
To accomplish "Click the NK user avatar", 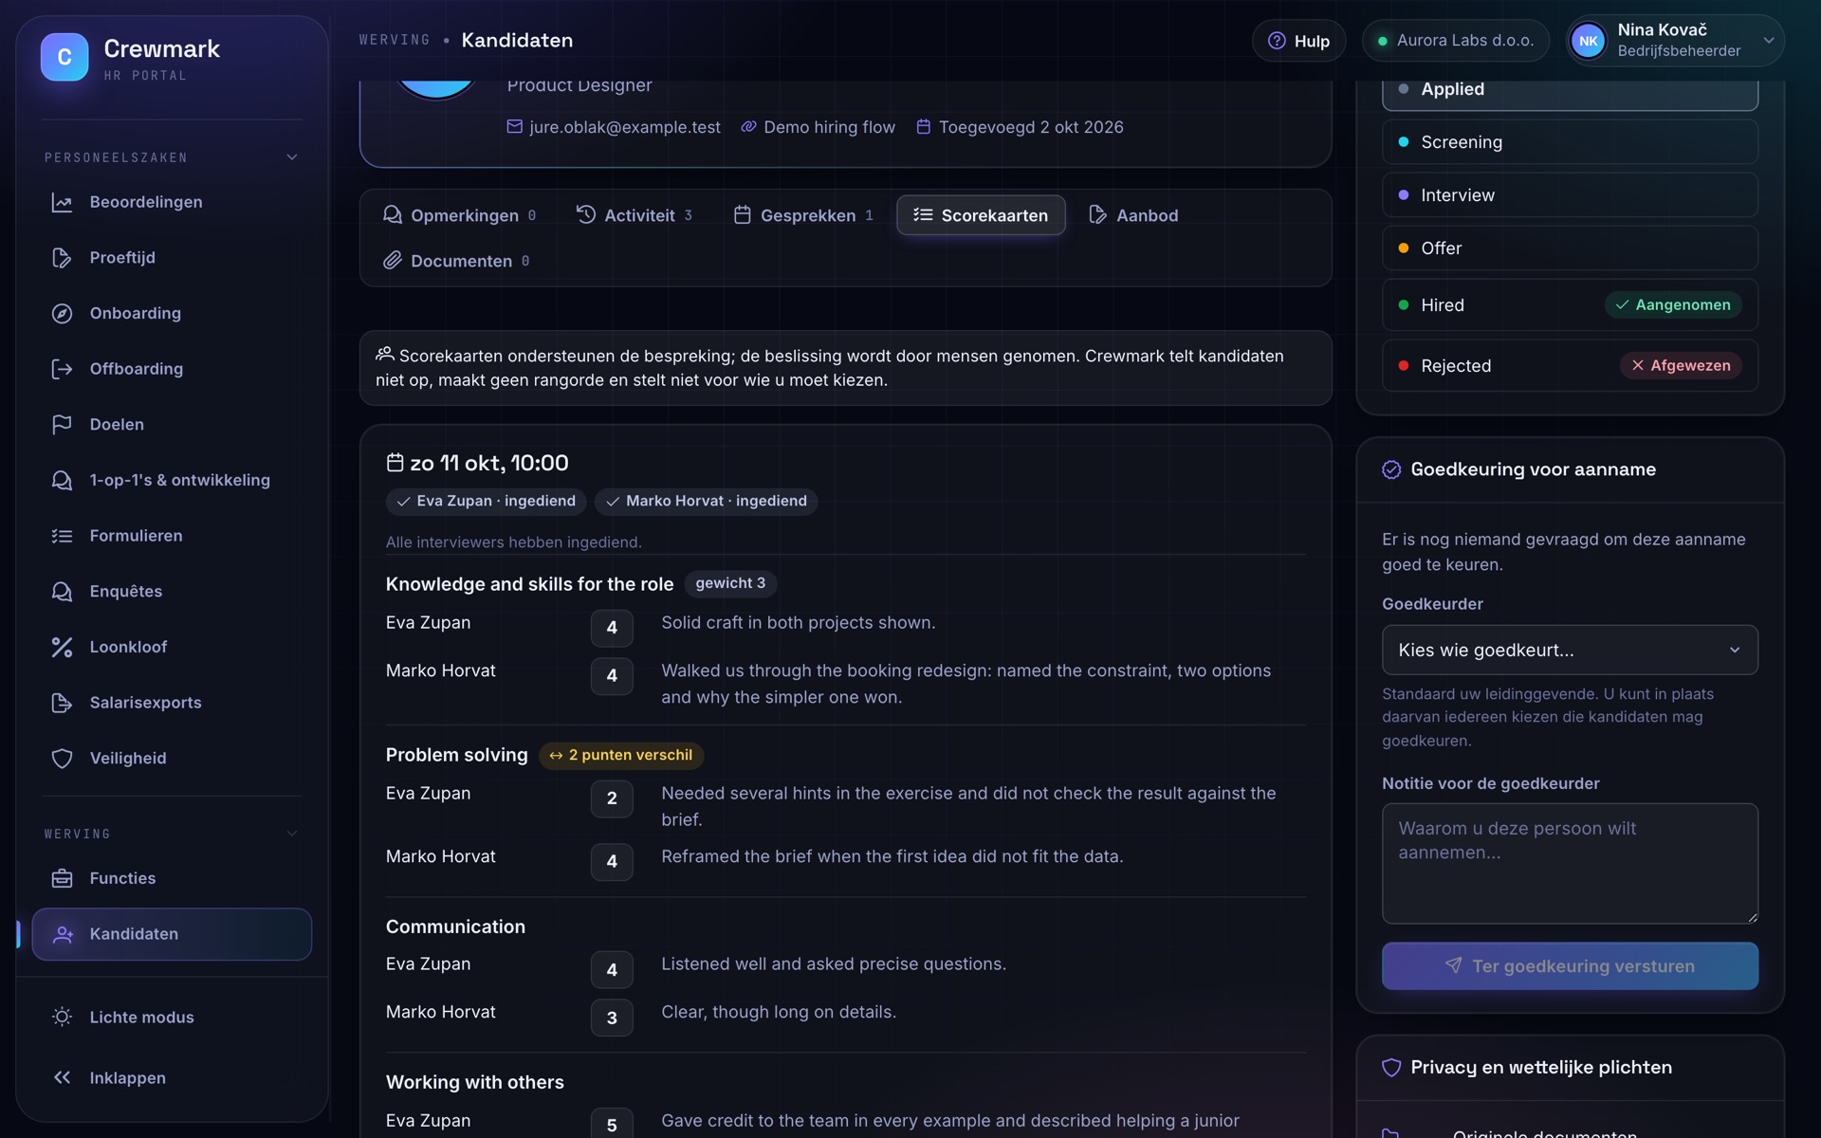I will click(x=1588, y=41).
